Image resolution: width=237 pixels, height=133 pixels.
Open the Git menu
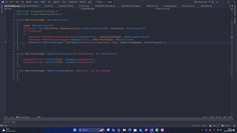(23, 2)
